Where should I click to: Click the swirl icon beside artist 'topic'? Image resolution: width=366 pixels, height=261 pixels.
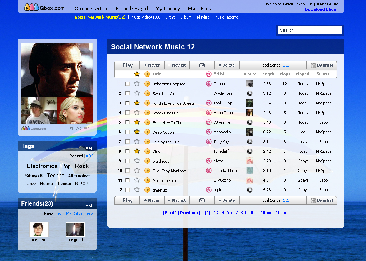tap(209, 190)
